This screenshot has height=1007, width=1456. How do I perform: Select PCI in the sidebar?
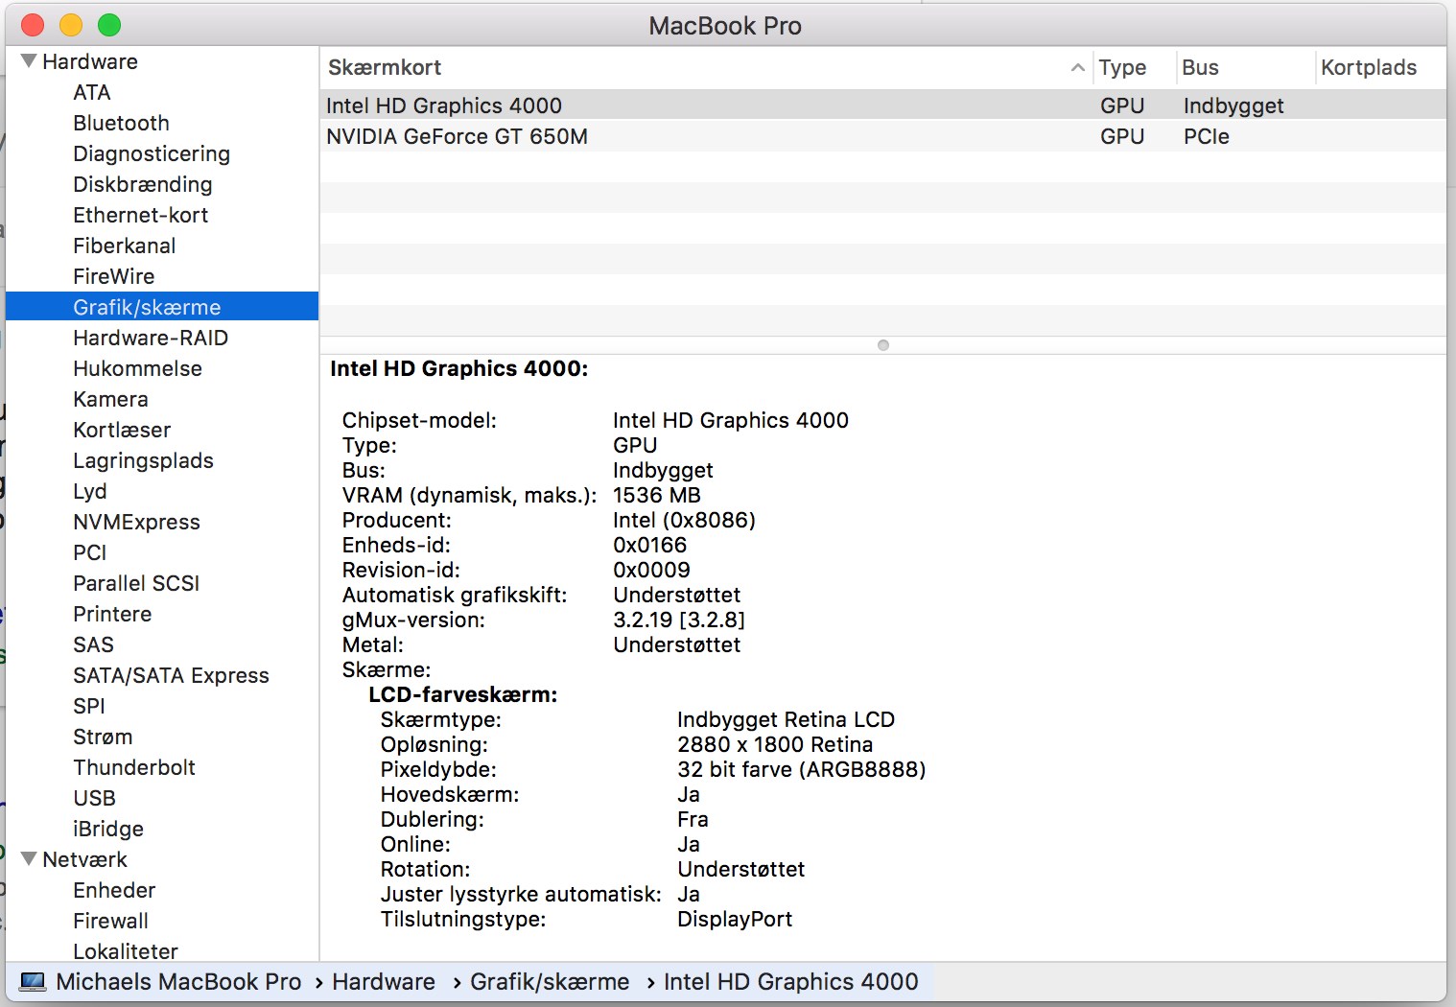90,552
